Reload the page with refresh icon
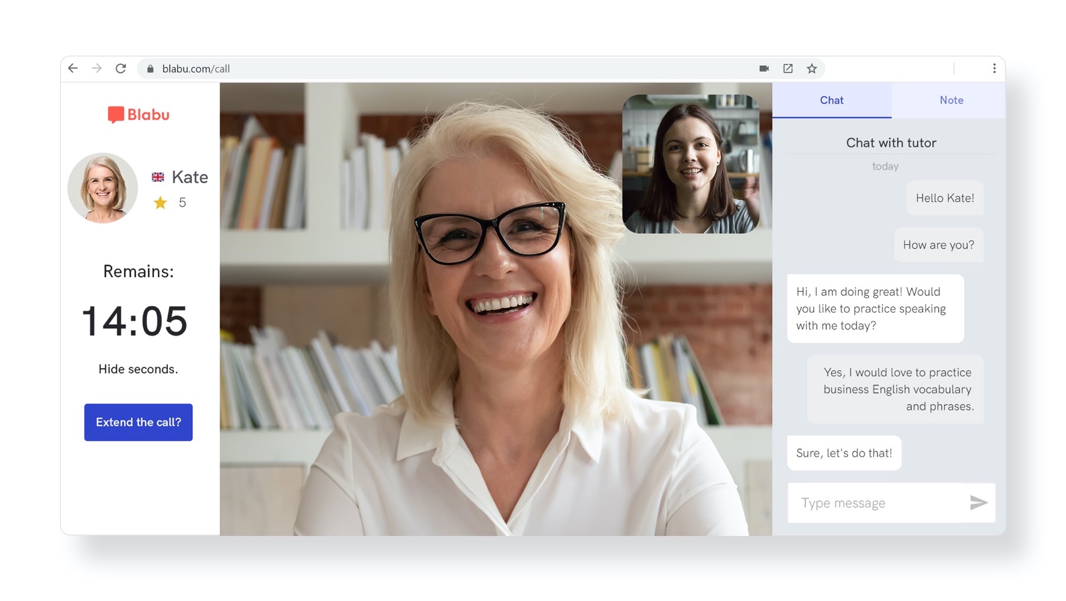 coord(121,69)
